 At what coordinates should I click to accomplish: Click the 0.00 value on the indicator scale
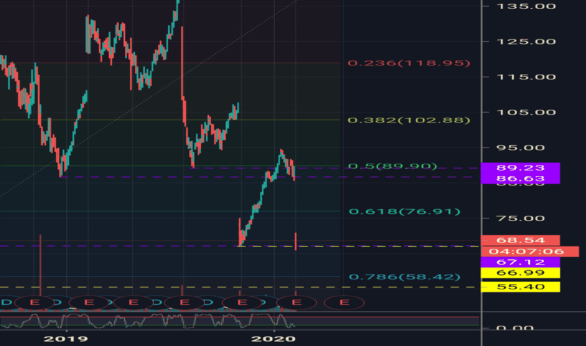point(515,328)
